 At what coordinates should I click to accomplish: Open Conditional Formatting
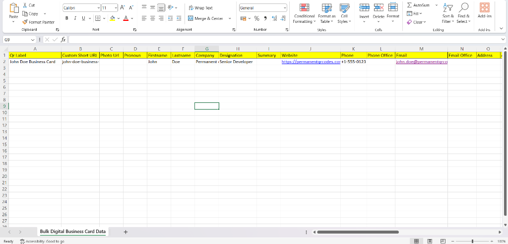(x=304, y=13)
